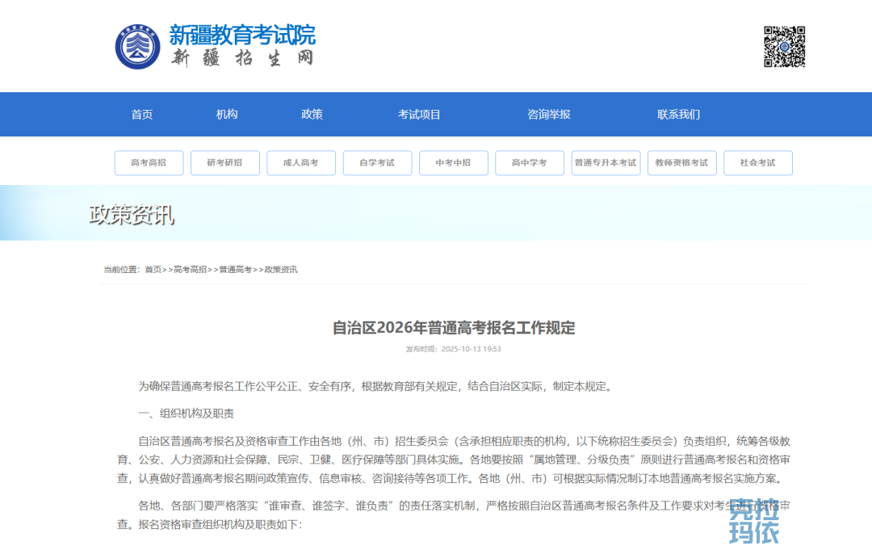Open the 研考研招 category button

(x=224, y=163)
